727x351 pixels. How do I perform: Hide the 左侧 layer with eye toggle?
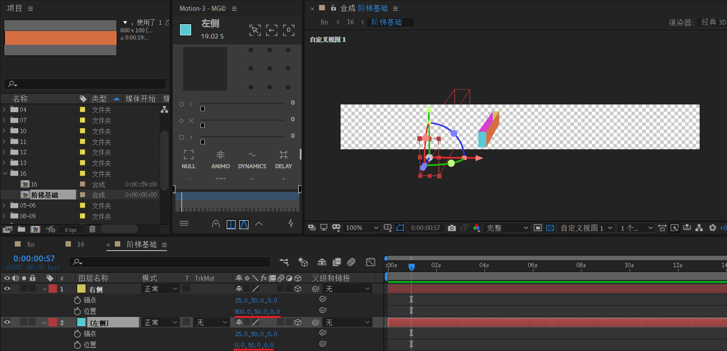coord(7,322)
